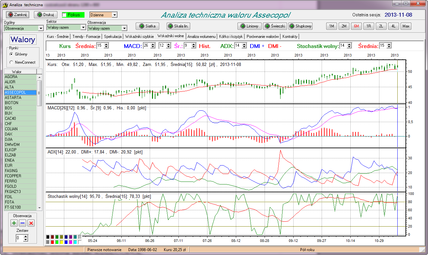428x255 pixels.
Task: Open the Kurs - Średnie tab
Action: tap(58, 36)
